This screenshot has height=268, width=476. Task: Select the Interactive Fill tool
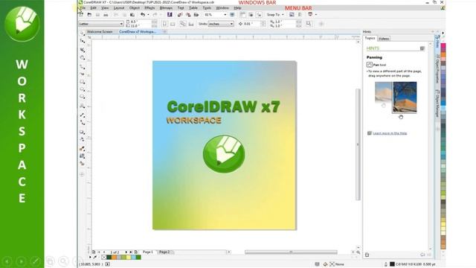pos(83,156)
